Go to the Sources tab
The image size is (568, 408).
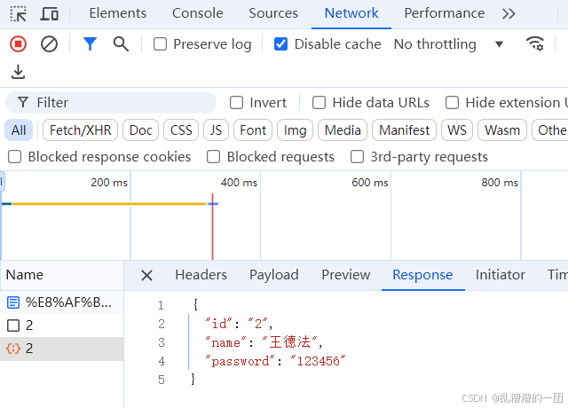273,13
